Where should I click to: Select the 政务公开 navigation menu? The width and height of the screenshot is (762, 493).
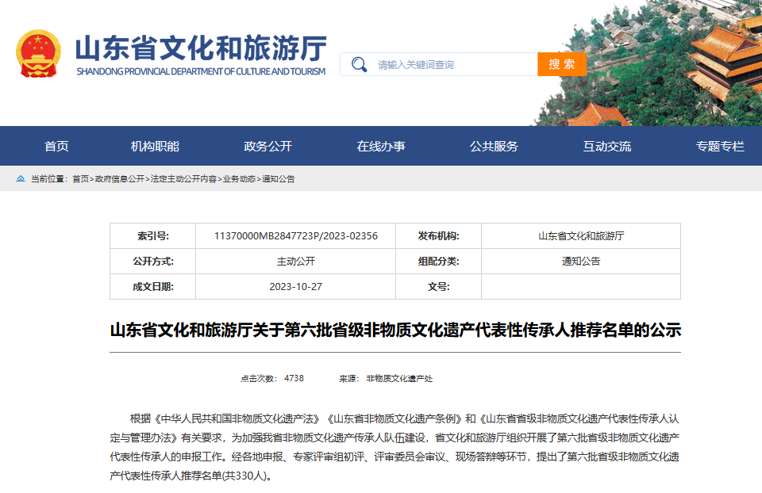coord(267,146)
